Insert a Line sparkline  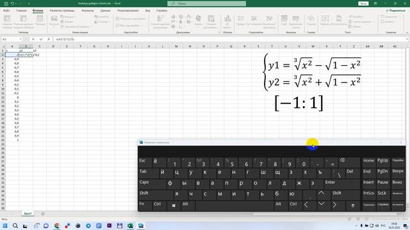coord(241,20)
